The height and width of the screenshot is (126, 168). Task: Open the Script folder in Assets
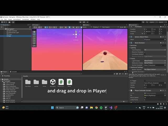[x=44, y=83]
